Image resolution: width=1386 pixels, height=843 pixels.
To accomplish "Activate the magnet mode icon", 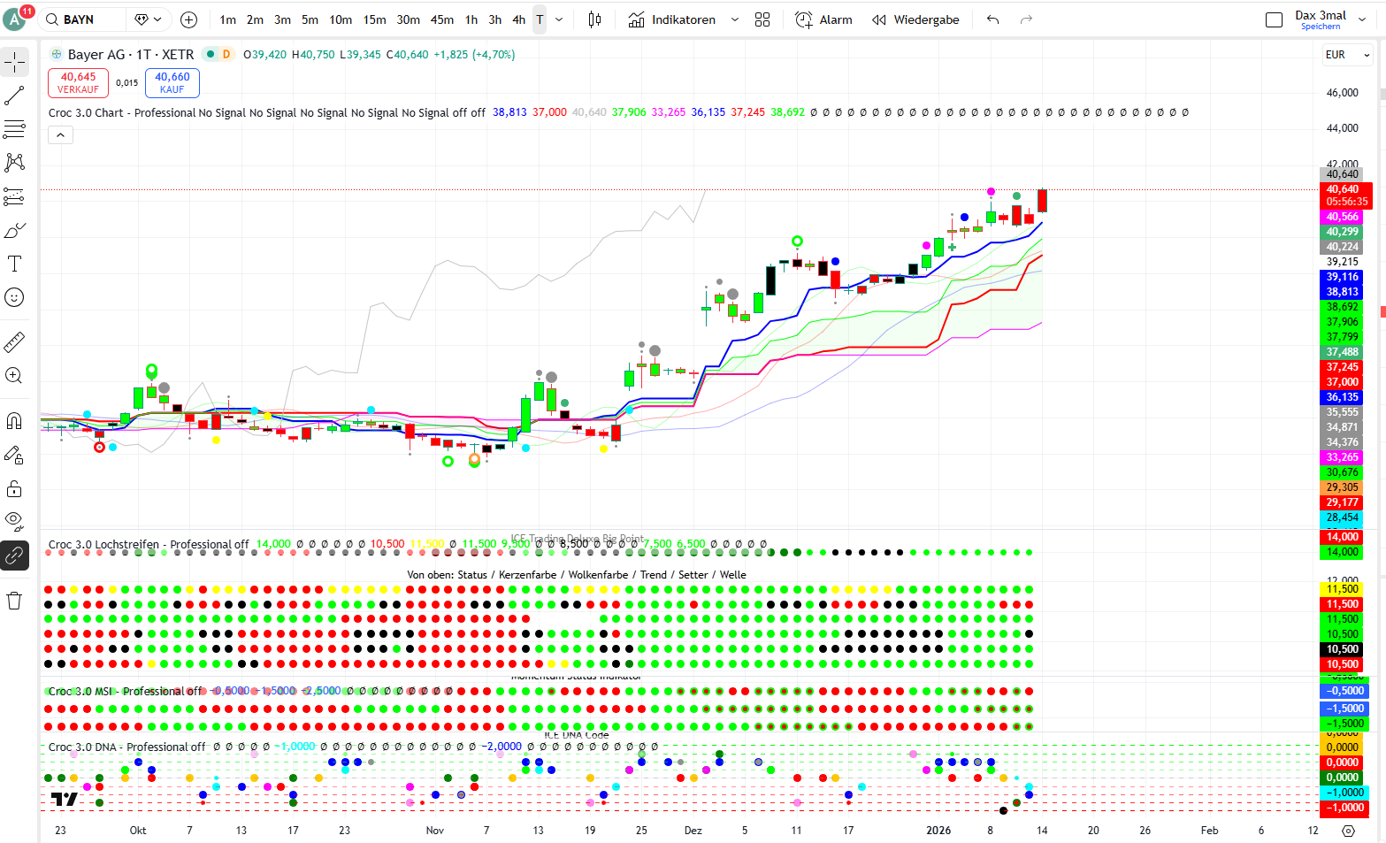I will 15,421.
